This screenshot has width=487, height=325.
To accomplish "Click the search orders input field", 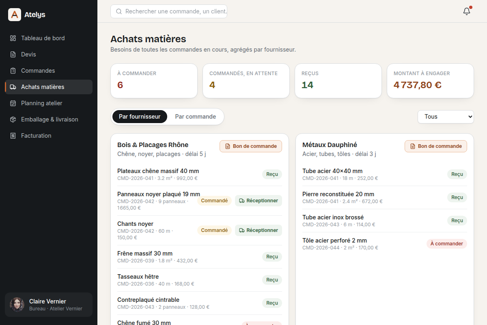I will click(x=169, y=11).
